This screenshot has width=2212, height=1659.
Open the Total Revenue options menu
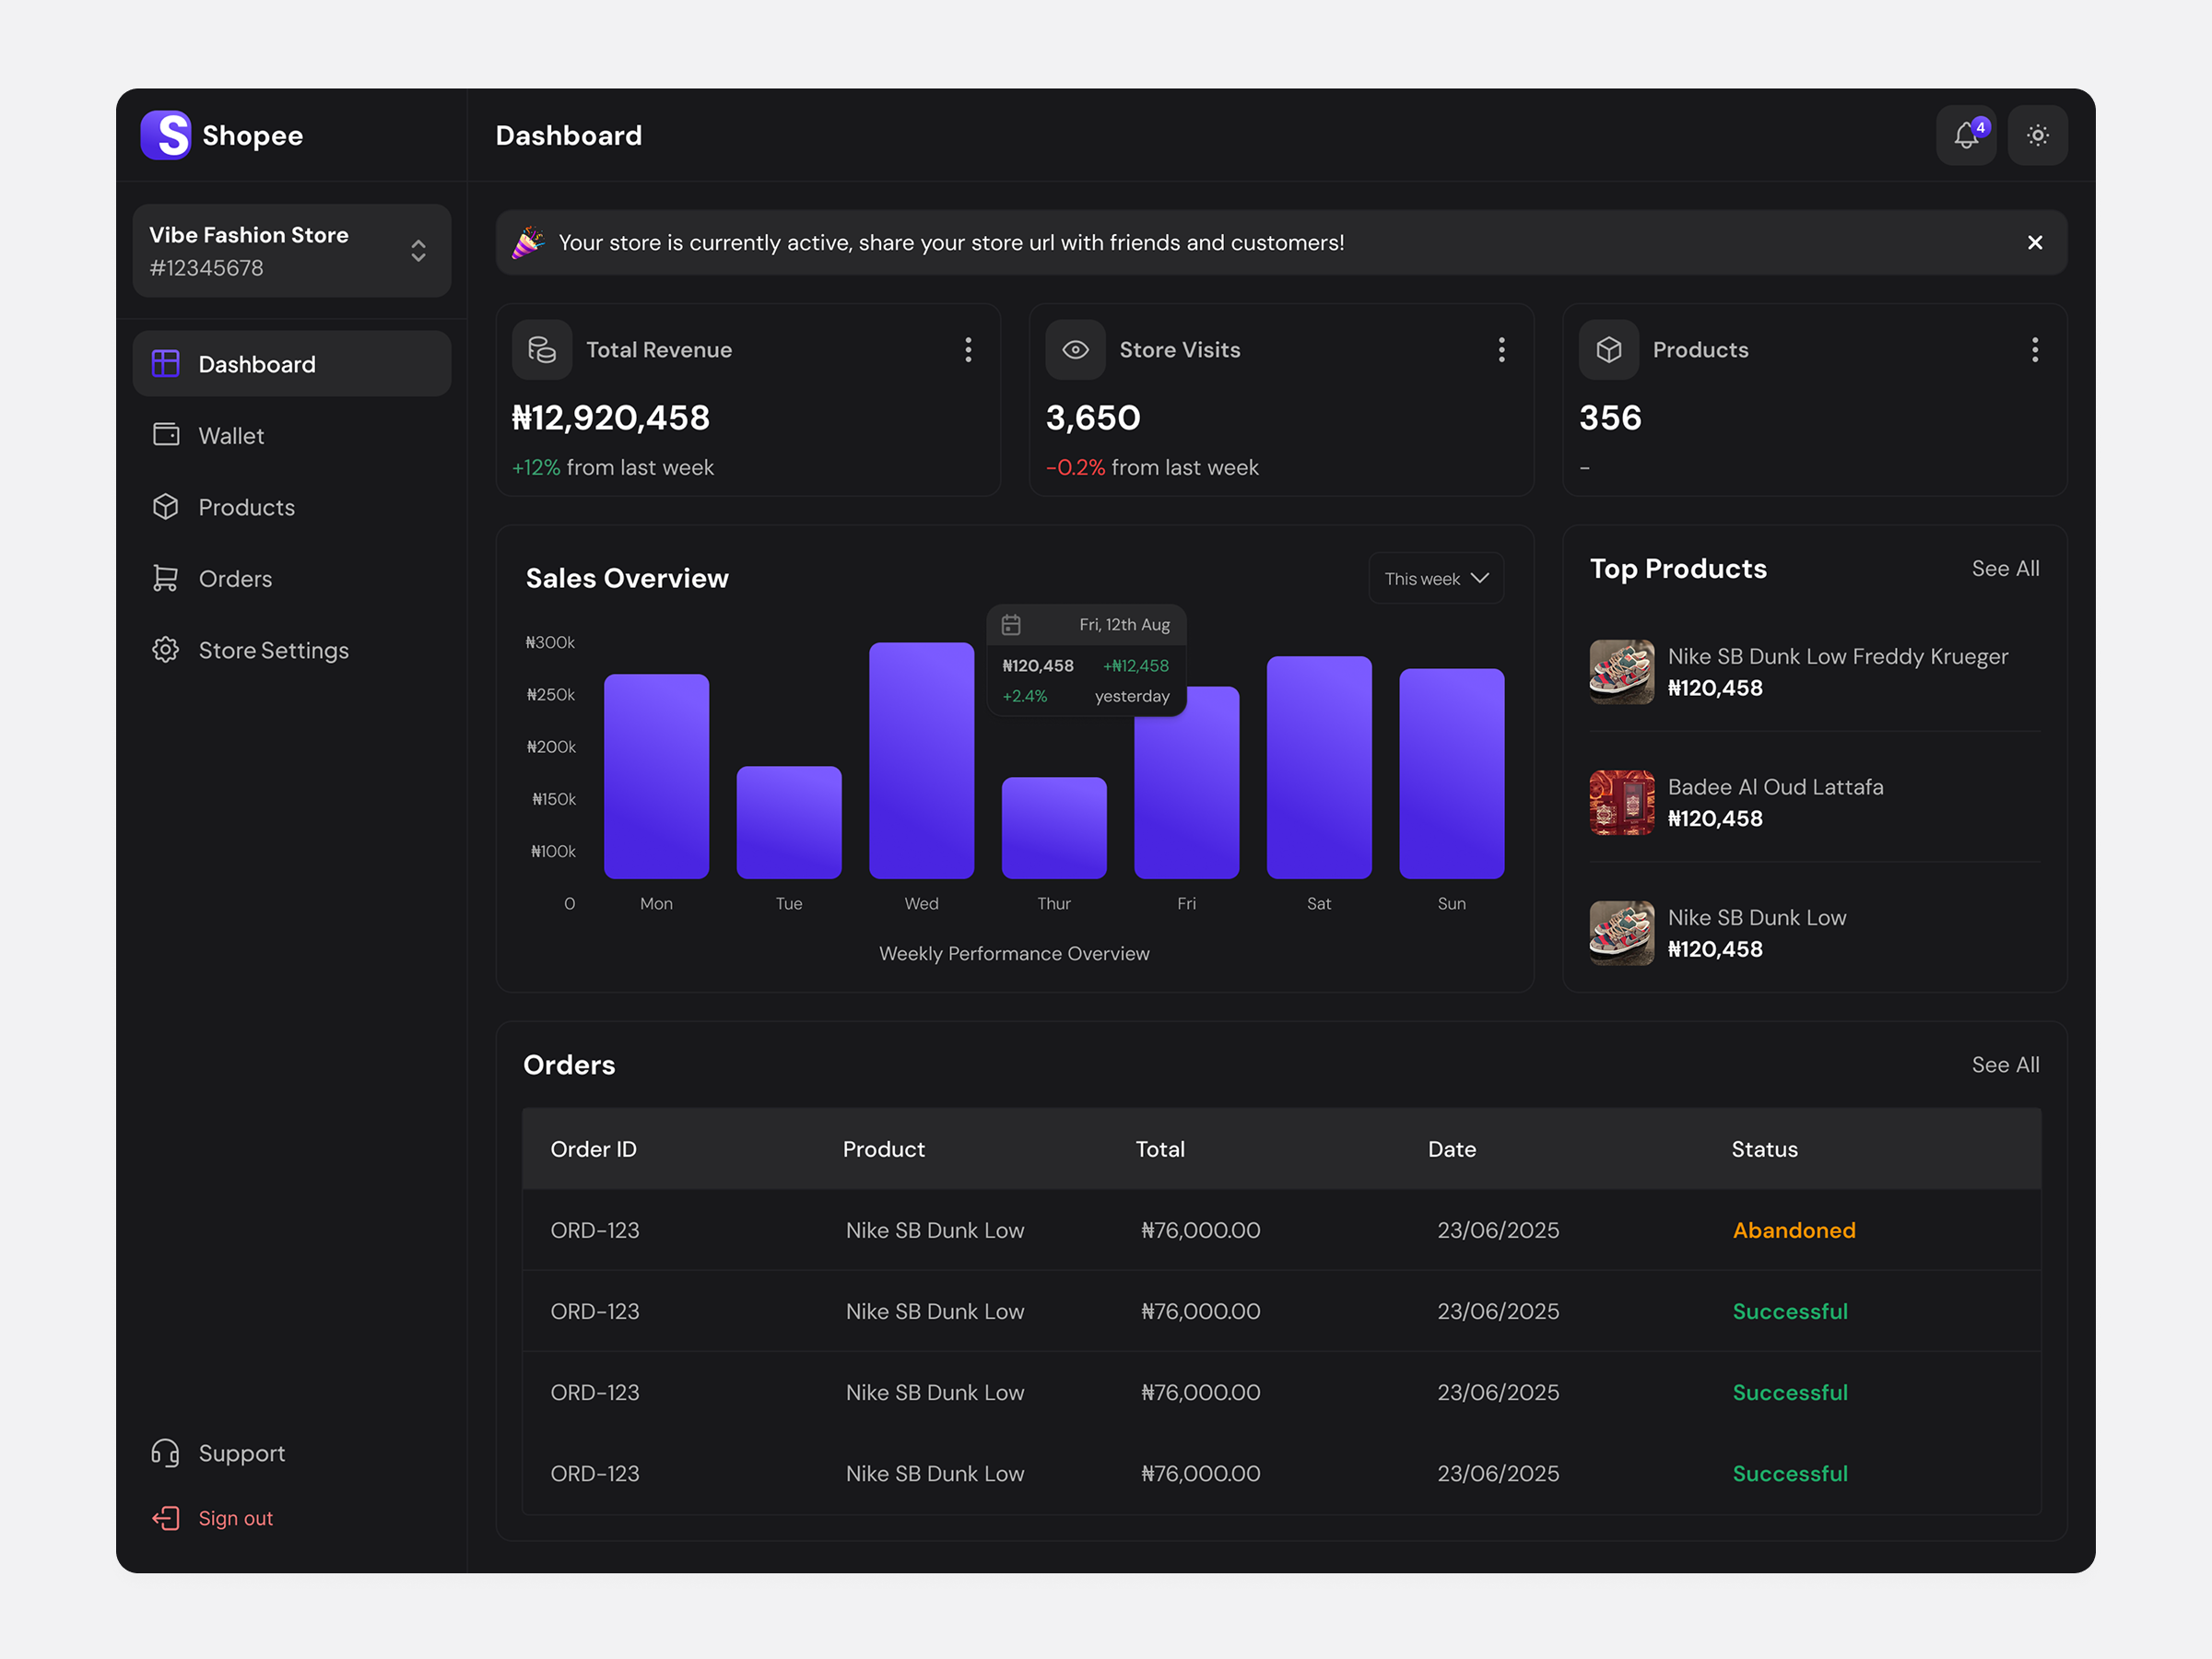click(x=968, y=350)
